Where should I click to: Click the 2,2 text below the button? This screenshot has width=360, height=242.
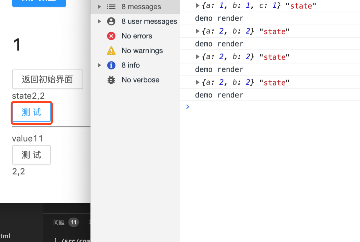(19, 172)
